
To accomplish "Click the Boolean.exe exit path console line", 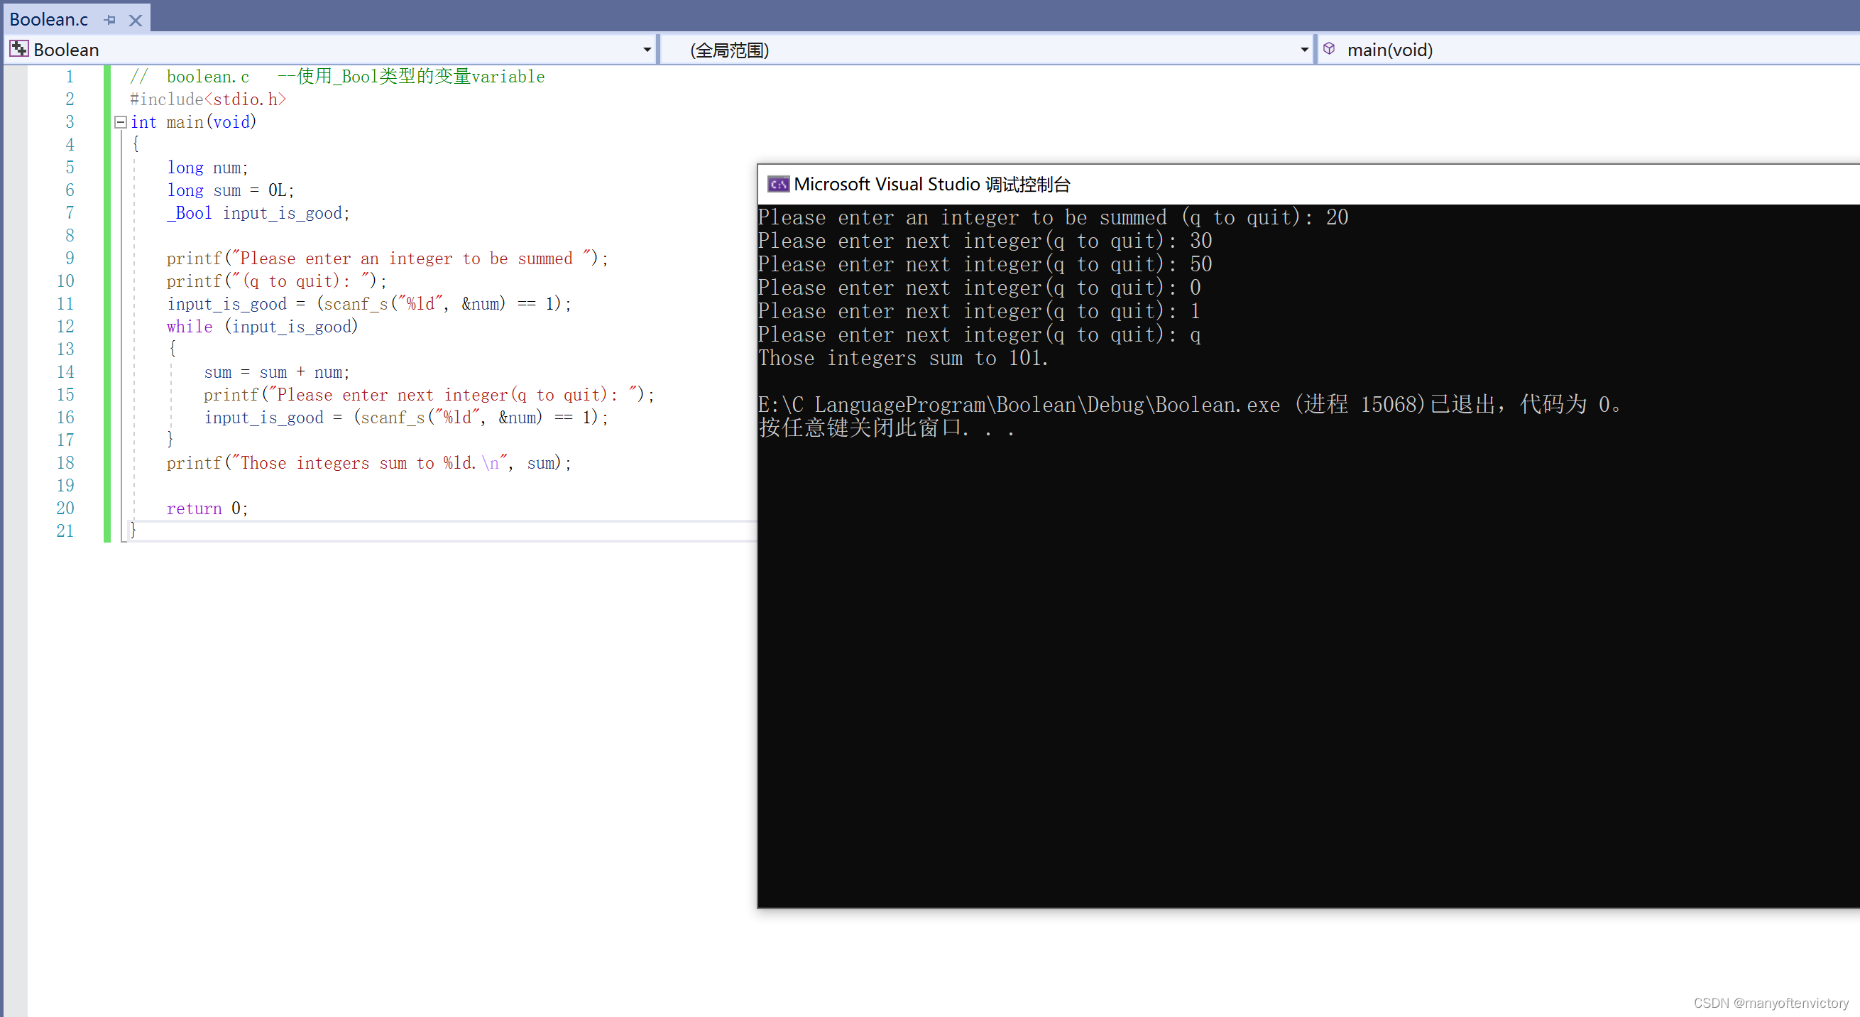I will [x=1190, y=405].
